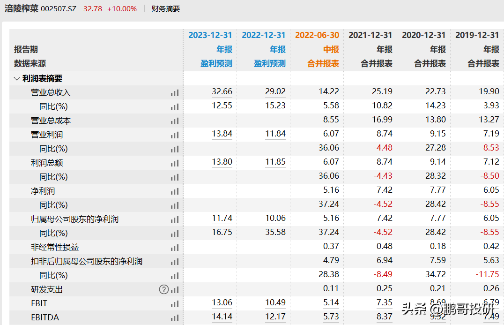504x325 pixels.
Task: Open chart icon for 营业利润 row
Action: [175, 135]
